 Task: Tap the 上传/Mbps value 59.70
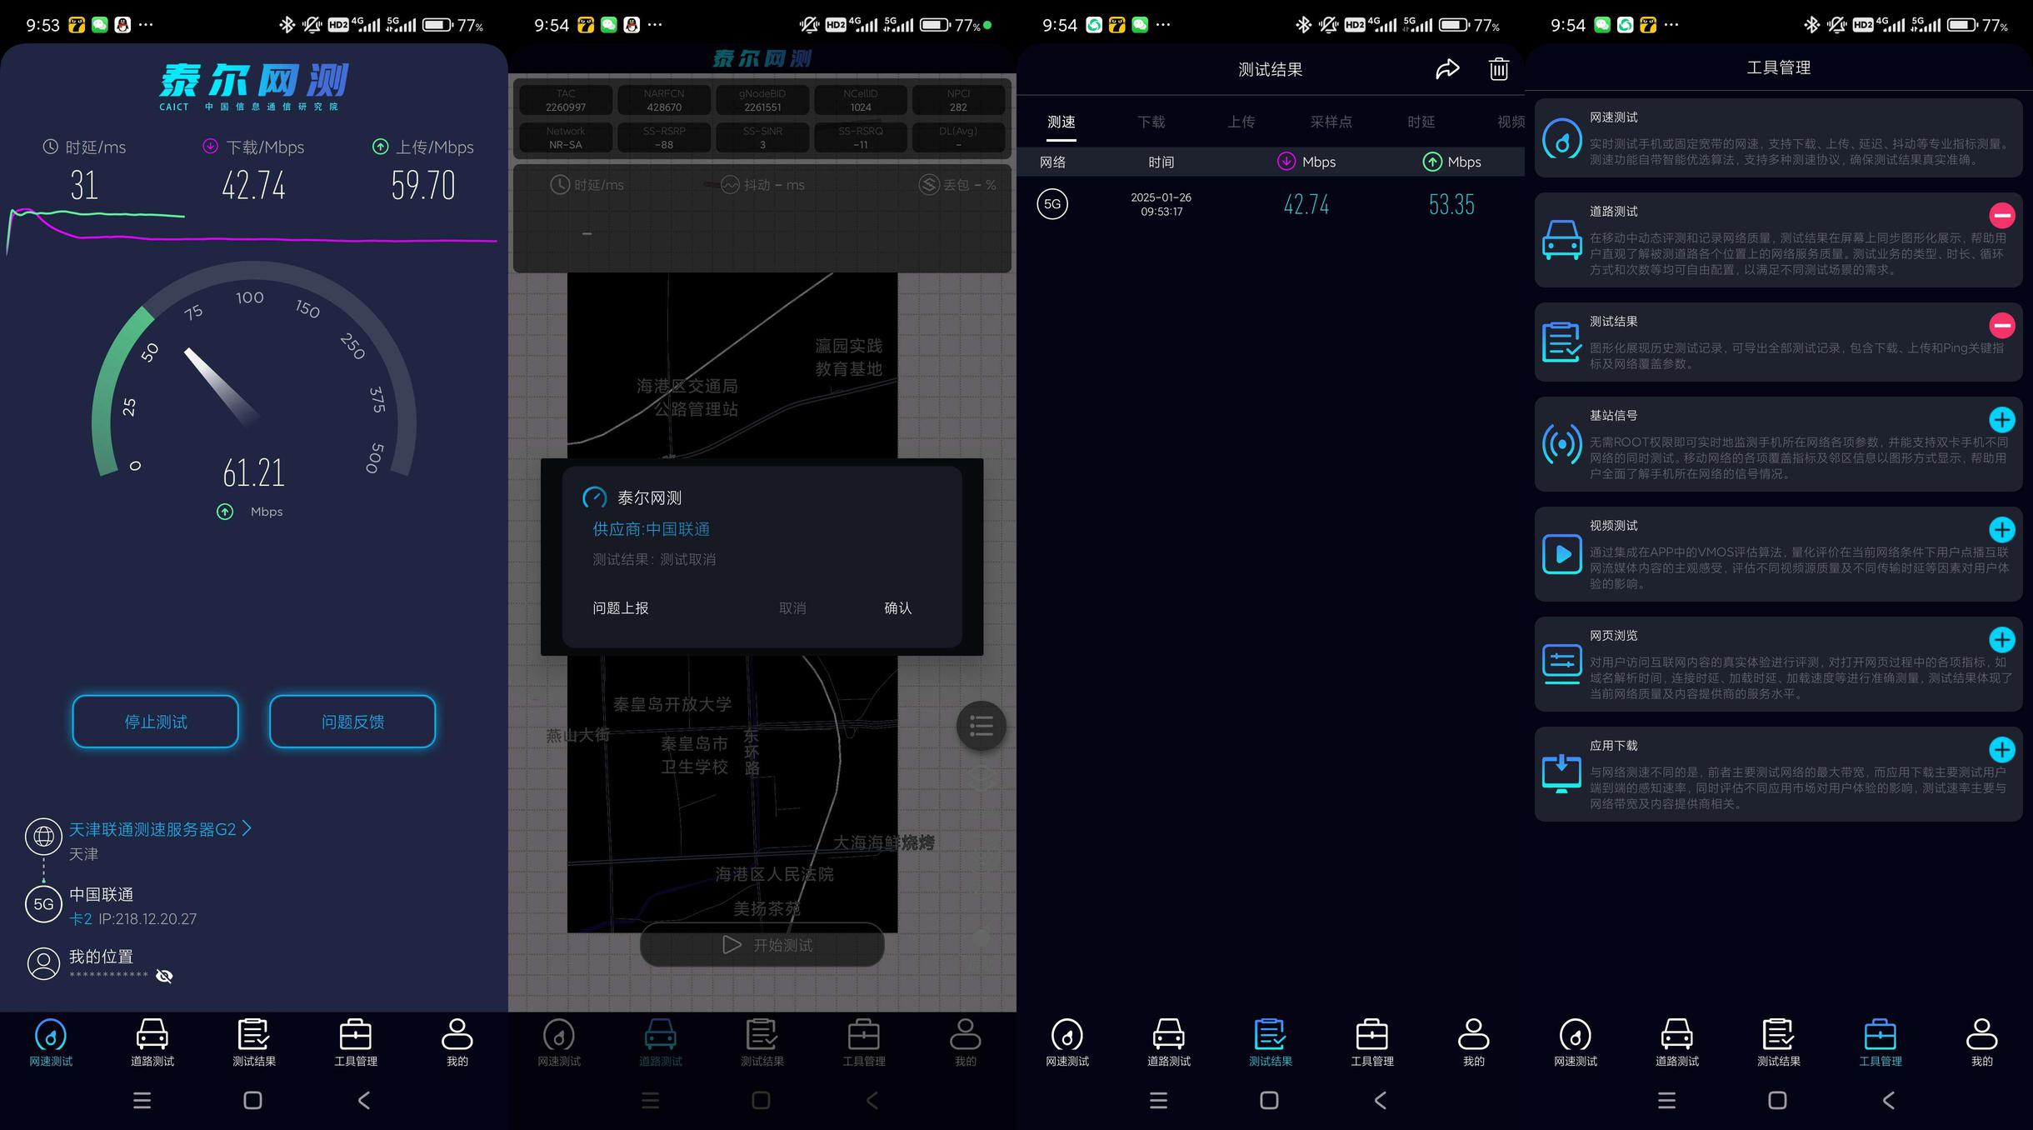point(423,185)
